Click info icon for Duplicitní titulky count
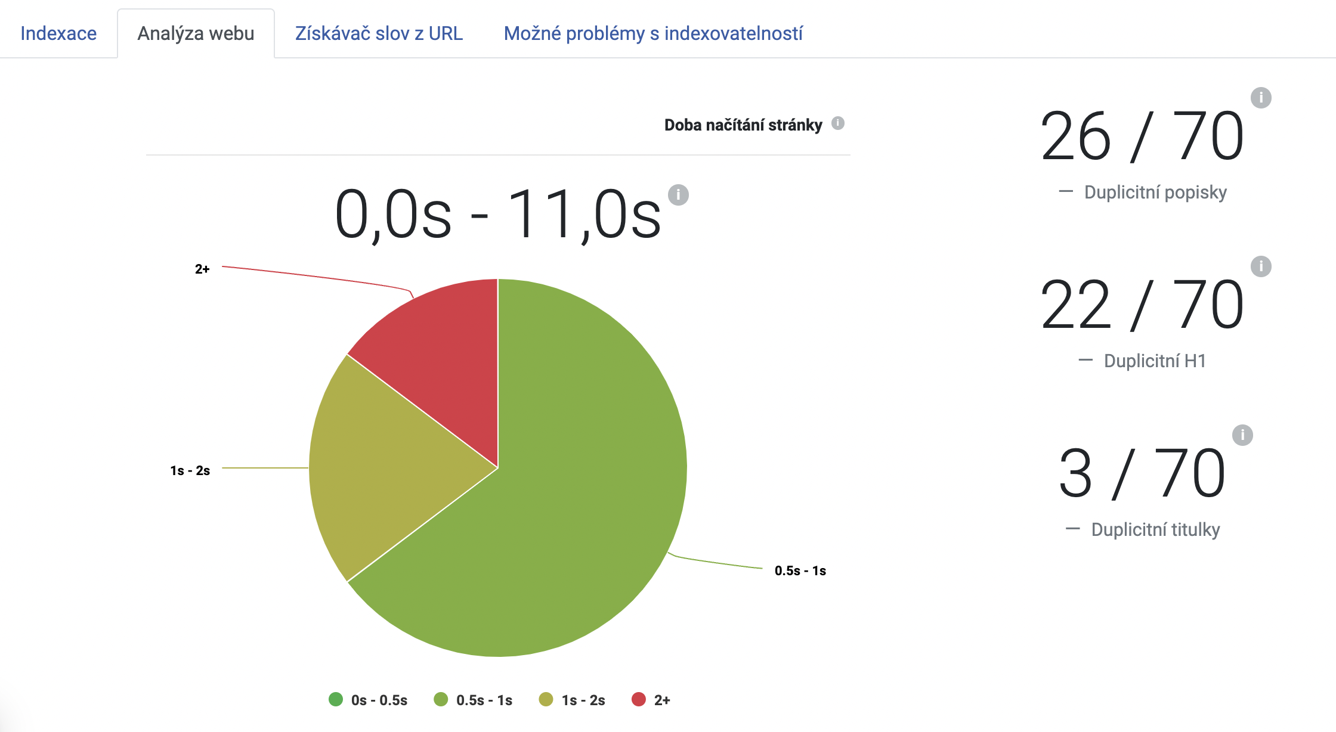 1242,435
